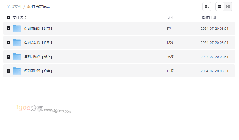This screenshot has height=140, width=239.
Task: Click the 大小 column header
Action: (x=171, y=18)
